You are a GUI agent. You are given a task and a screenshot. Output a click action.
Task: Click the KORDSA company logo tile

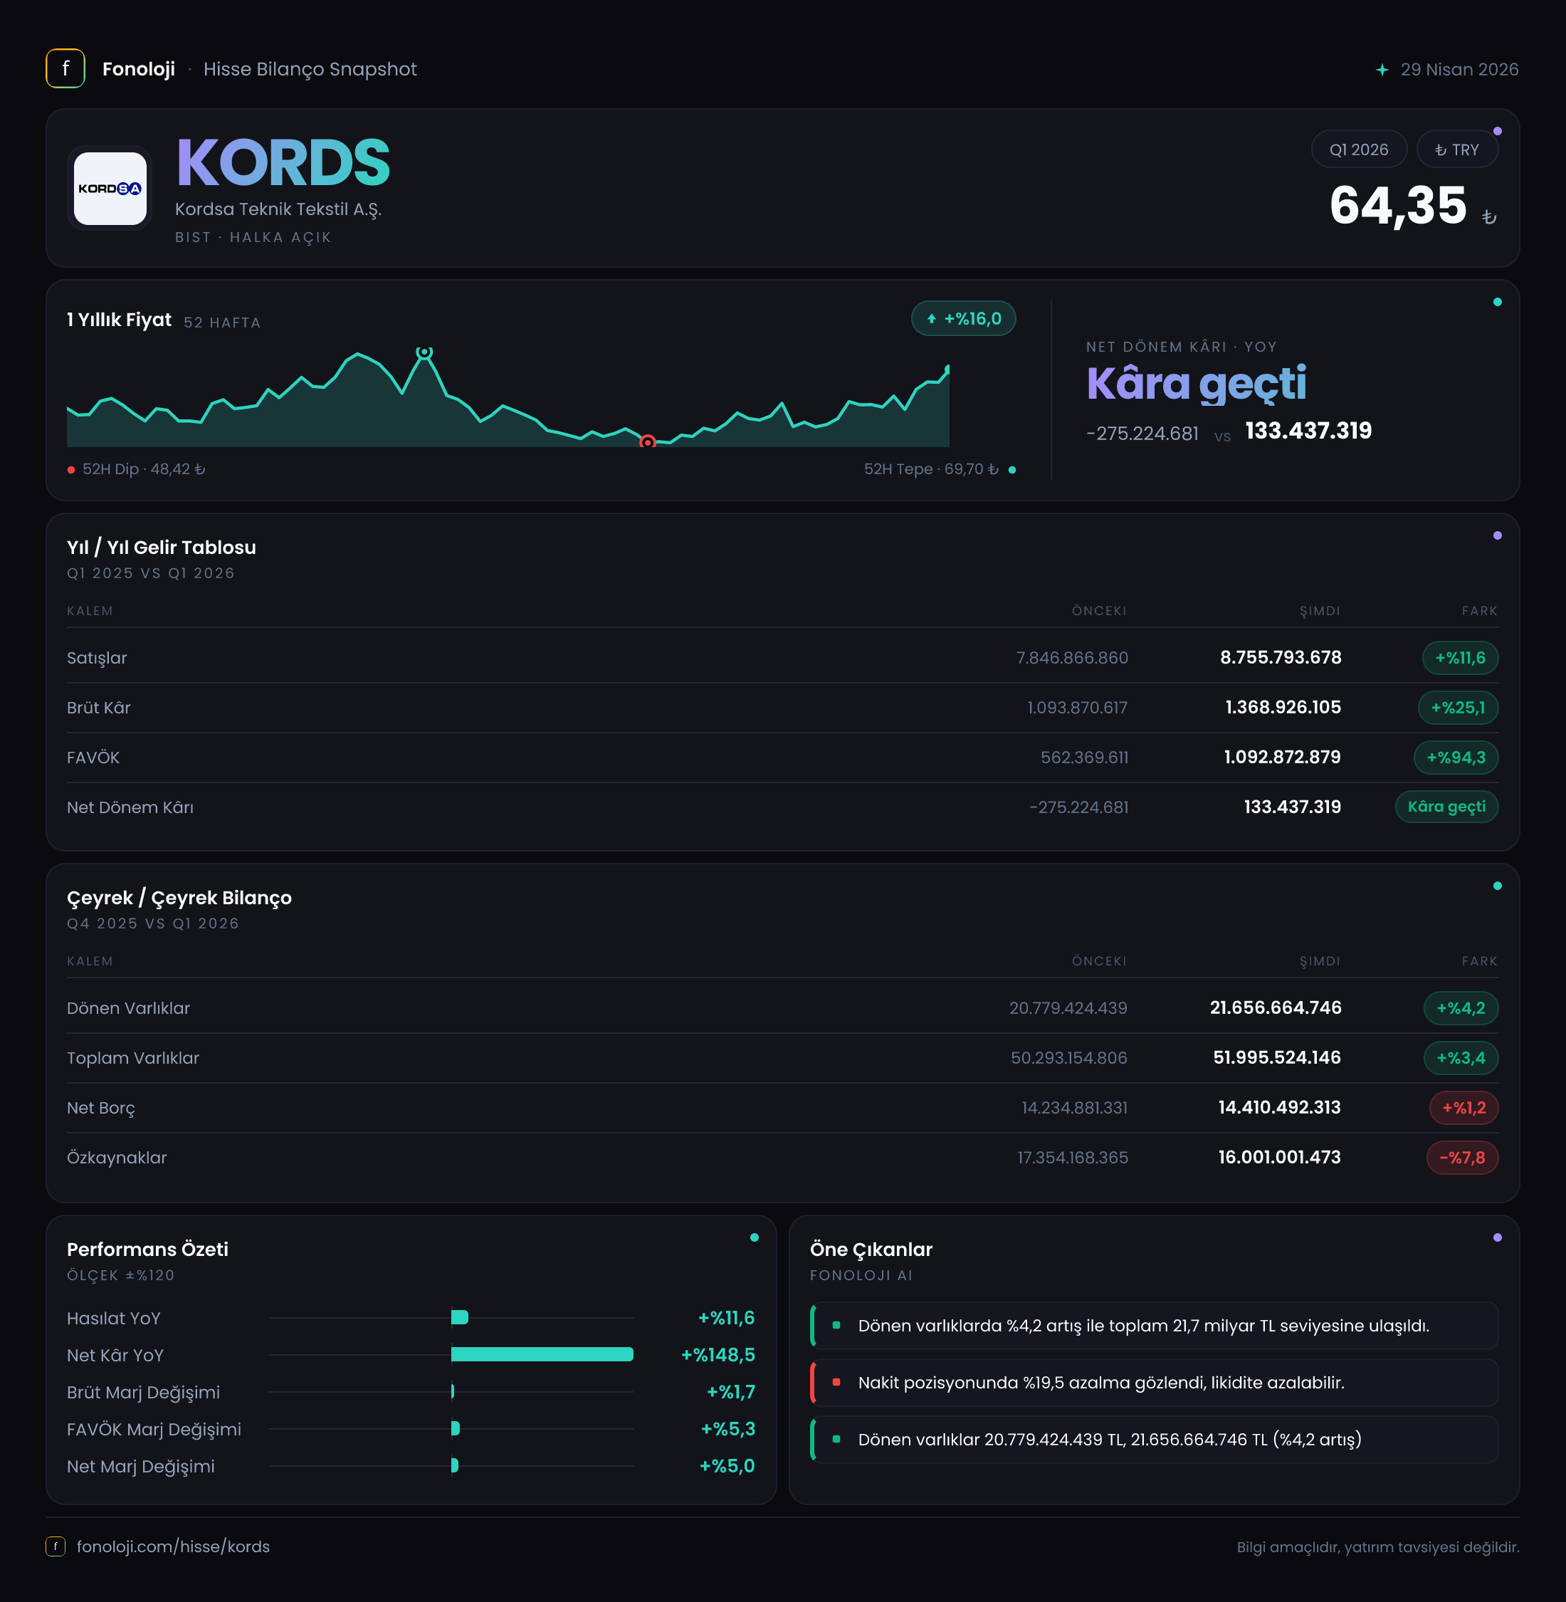(x=110, y=189)
